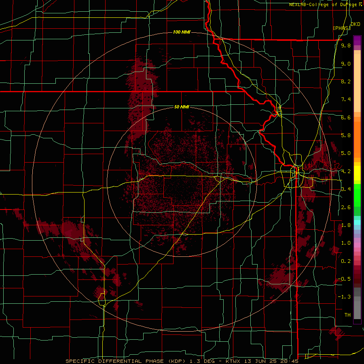Click the 50 NMI range ring label
This screenshot has width=364, height=364.
[182, 107]
